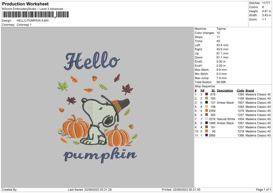Click the Zoom value 1:1
Image resolution: width=273 pixels, height=193 pixels.
click(x=264, y=19)
